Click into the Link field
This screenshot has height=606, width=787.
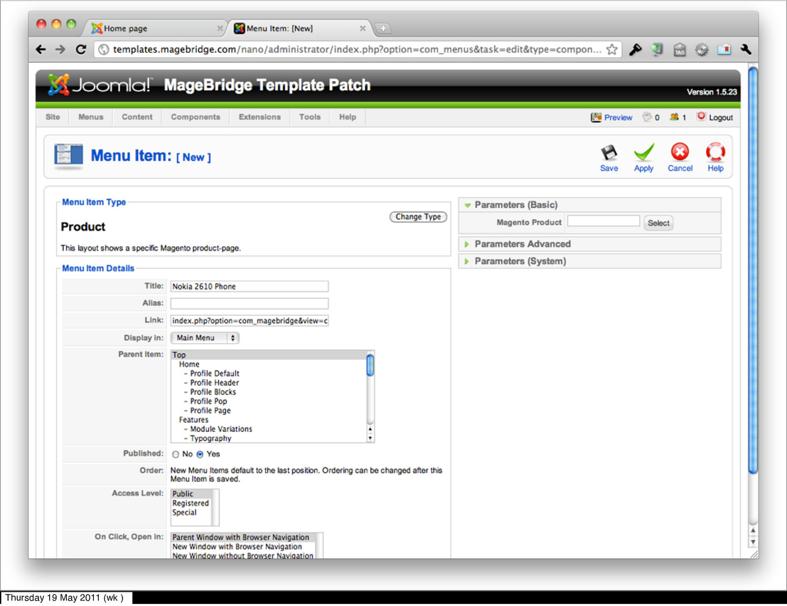[x=249, y=321]
